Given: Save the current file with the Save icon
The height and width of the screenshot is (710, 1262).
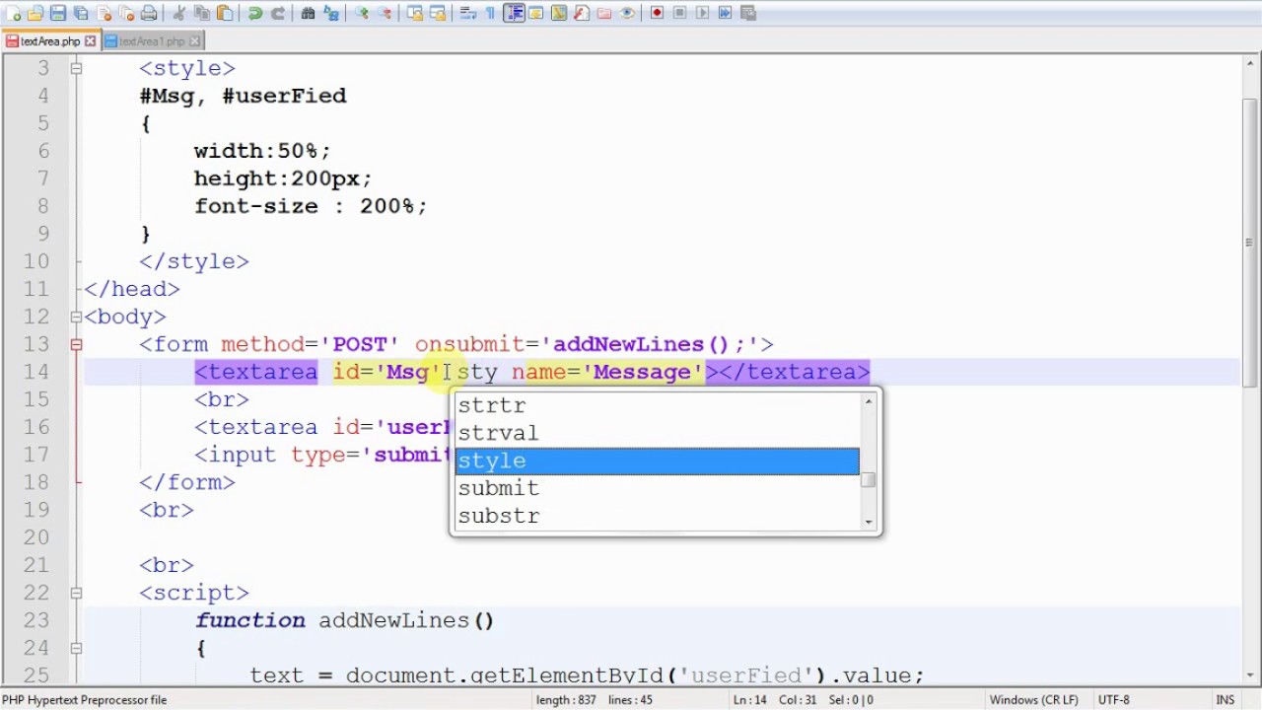Looking at the screenshot, I should 57,13.
